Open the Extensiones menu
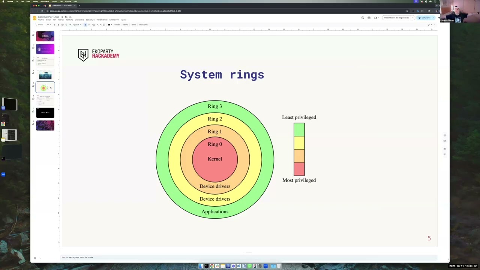The image size is (480, 270). click(x=114, y=20)
